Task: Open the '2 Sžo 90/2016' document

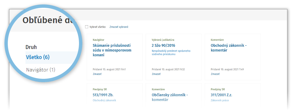Action: pyautogui.click(x=163, y=46)
